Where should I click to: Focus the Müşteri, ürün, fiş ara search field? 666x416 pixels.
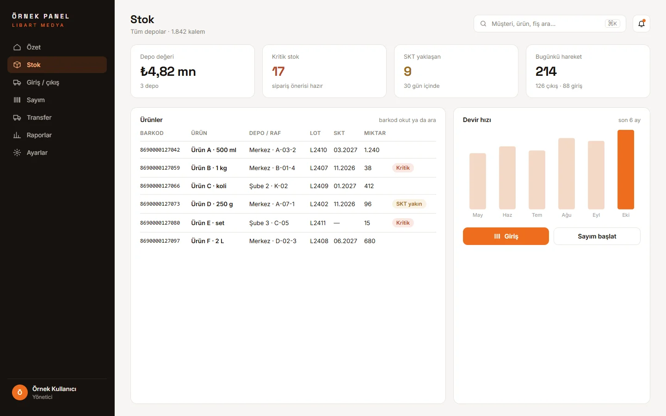[x=550, y=24]
